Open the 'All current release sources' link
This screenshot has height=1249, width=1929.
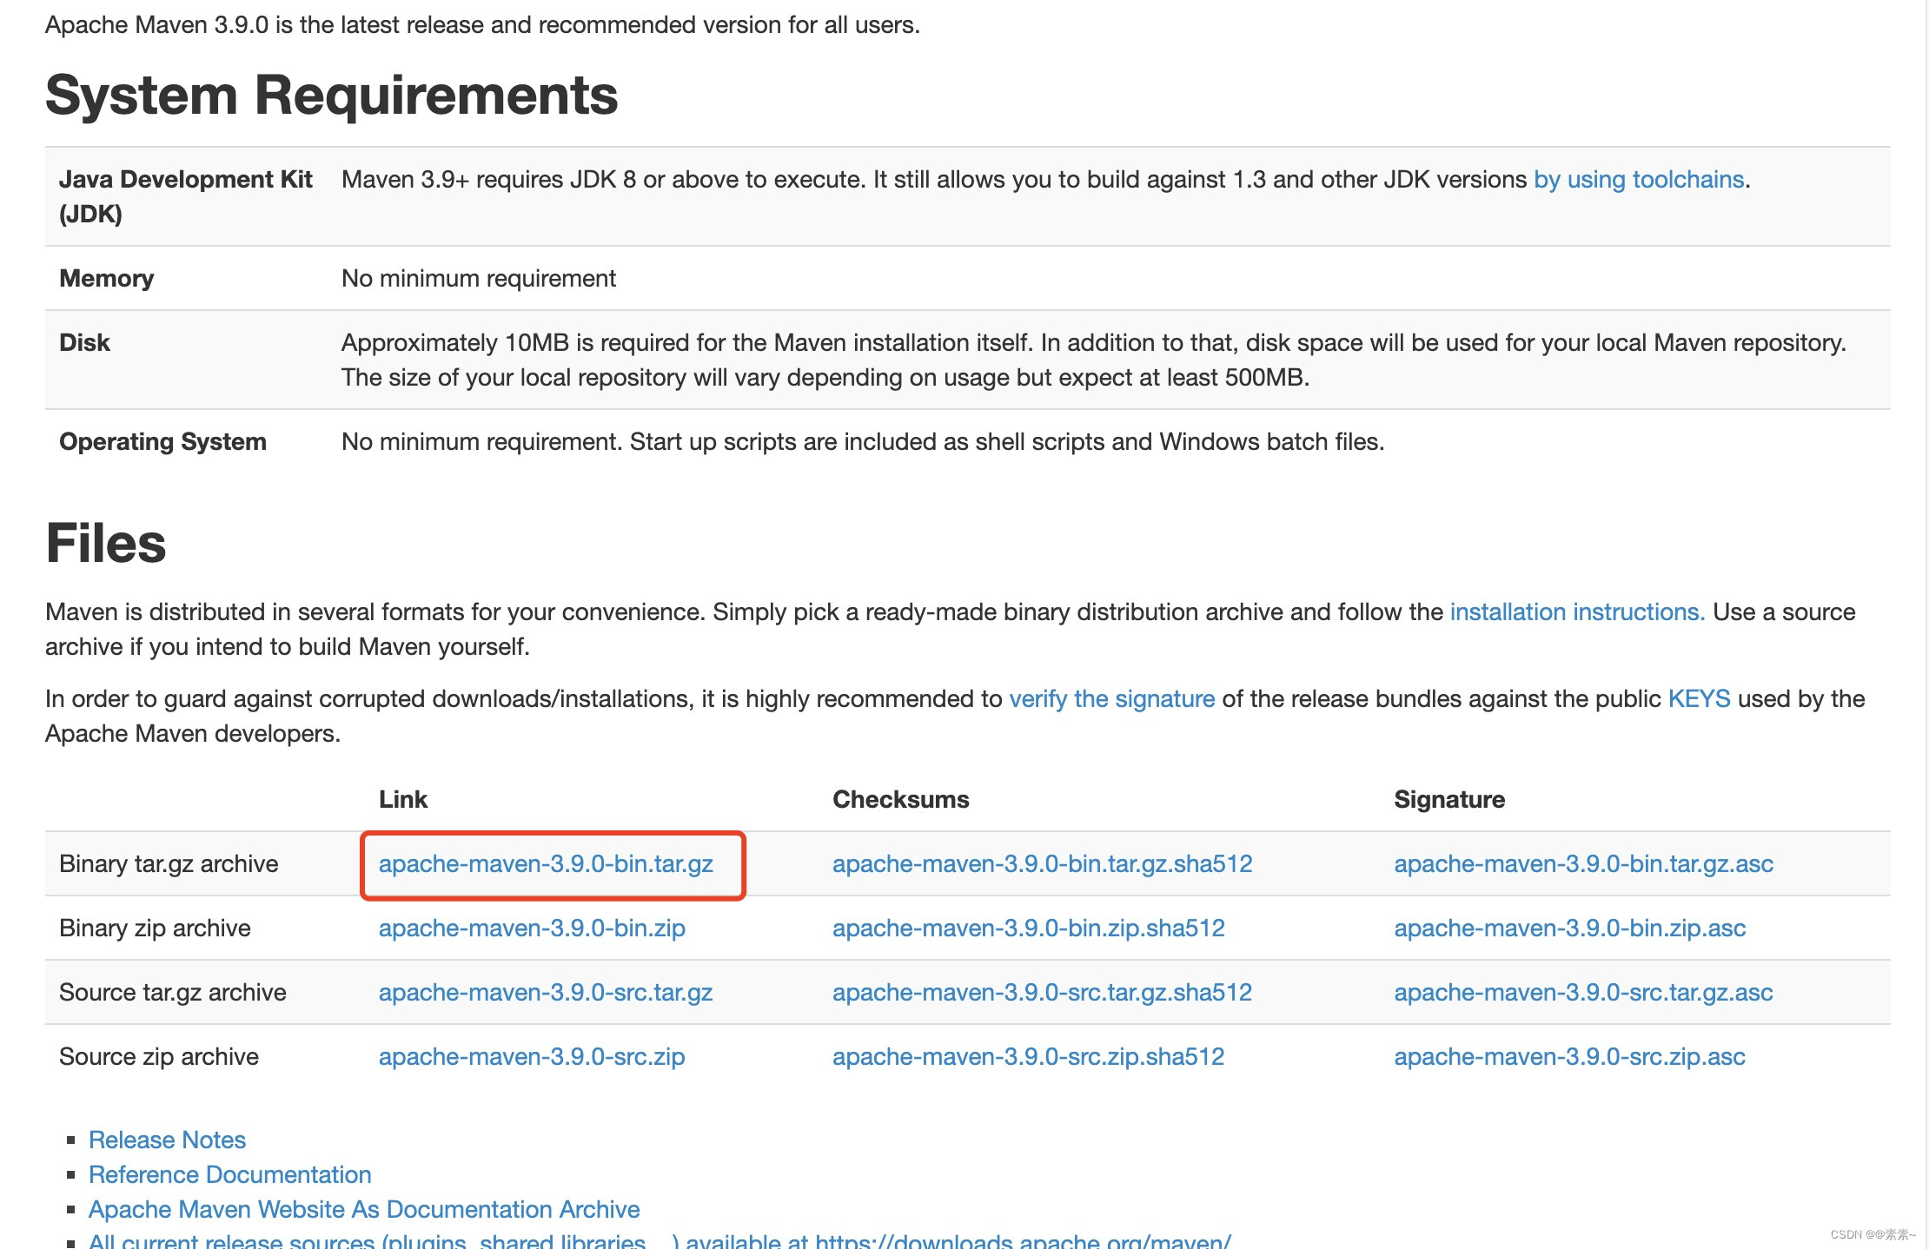(660, 1240)
